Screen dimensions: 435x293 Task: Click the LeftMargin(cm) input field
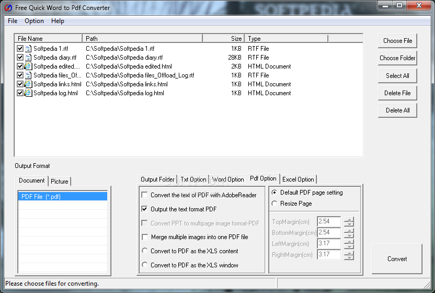pyautogui.click(x=329, y=243)
